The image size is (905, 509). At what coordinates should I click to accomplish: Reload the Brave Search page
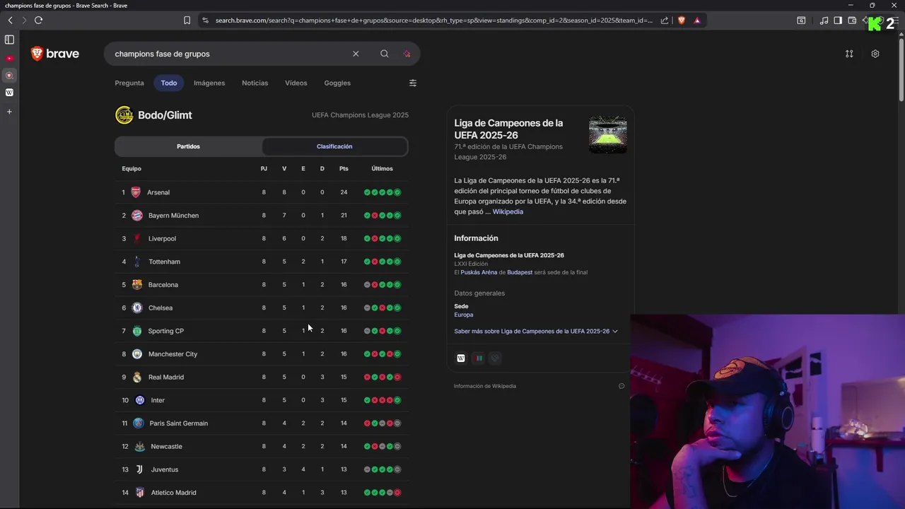pyautogui.click(x=38, y=21)
